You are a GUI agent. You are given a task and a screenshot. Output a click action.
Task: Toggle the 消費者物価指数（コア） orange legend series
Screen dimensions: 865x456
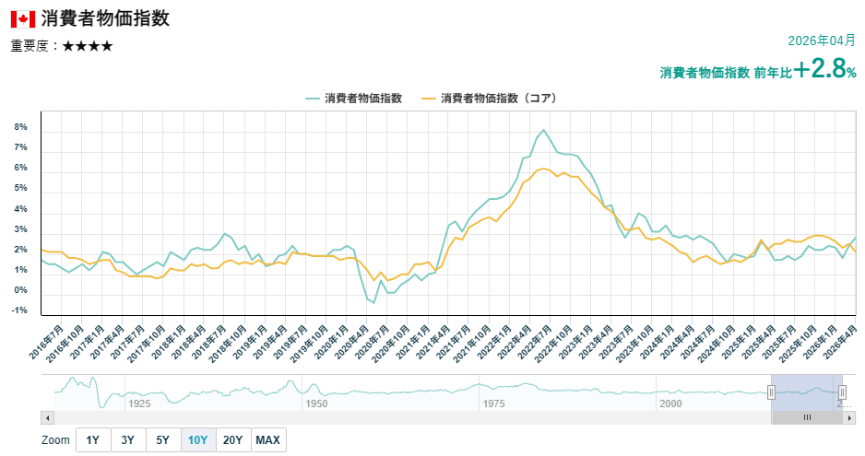coord(490,99)
